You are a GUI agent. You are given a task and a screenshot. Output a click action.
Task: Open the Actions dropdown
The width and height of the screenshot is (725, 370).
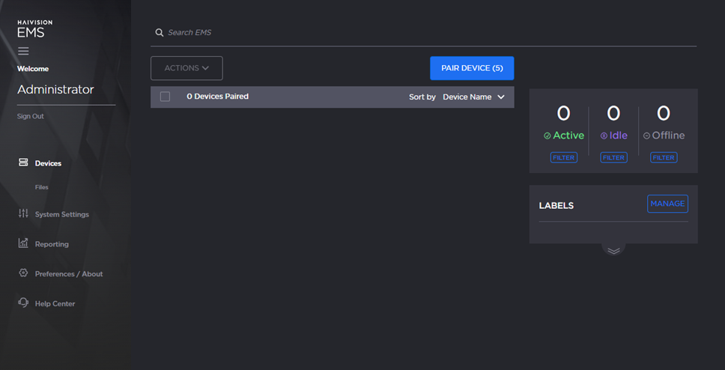tap(186, 68)
